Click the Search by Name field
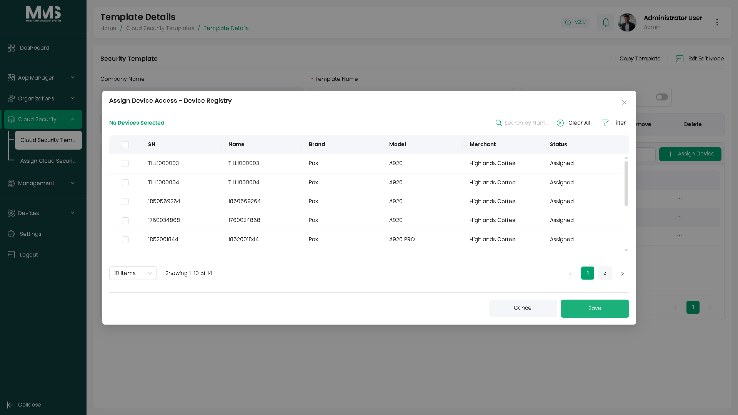738x415 pixels. click(526, 123)
